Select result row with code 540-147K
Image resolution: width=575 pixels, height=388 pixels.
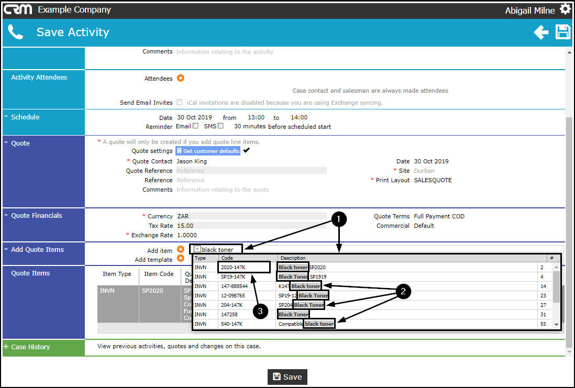tap(371, 324)
